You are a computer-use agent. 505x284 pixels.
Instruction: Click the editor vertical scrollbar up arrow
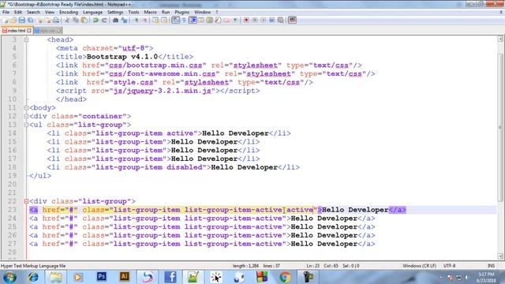tap(500, 39)
